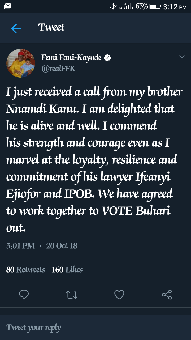Open Femi Fani-Kayode's profile picture
The width and height of the screenshot is (191, 340).
tap(21, 63)
